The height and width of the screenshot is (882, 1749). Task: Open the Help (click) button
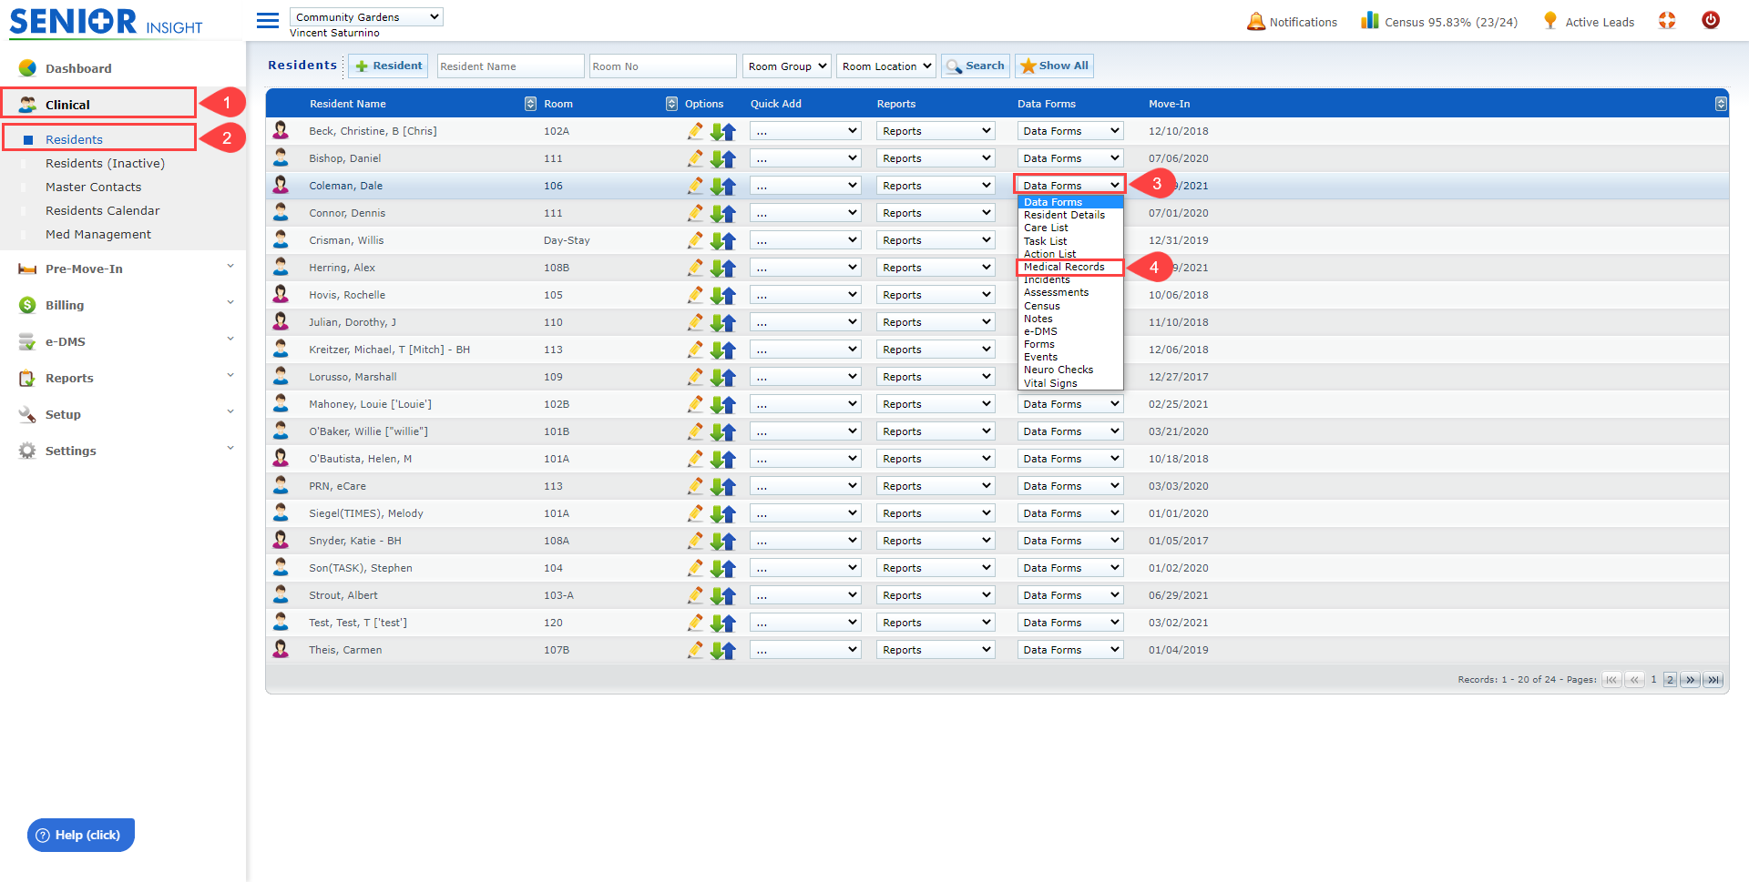click(x=81, y=835)
